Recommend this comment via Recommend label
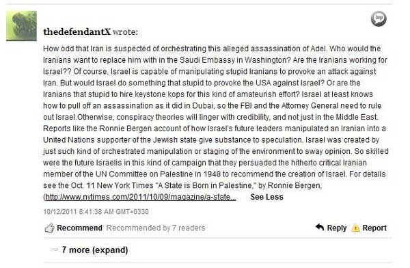410x268 pixels. [79, 228]
